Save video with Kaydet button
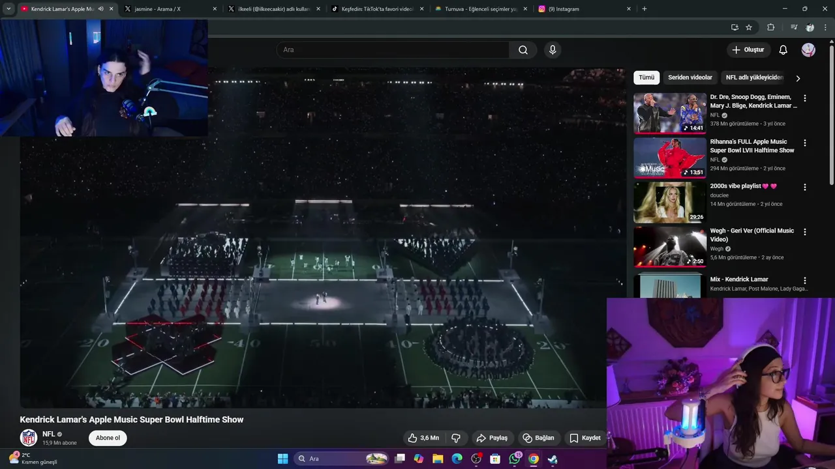 pos(584,438)
